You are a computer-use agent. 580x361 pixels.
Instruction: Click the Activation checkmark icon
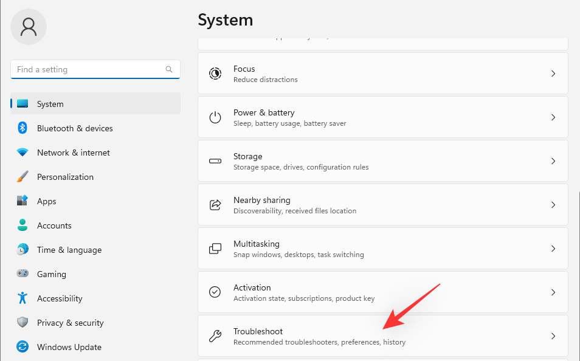pyautogui.click(x=215, y=292)
